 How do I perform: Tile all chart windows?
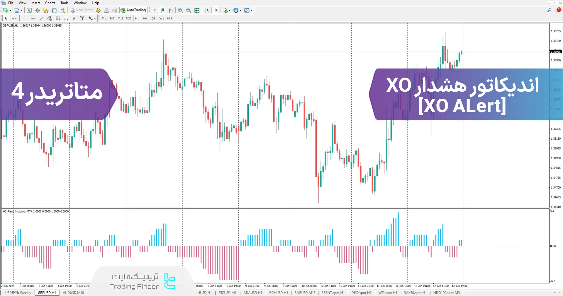tap(197, 10)
